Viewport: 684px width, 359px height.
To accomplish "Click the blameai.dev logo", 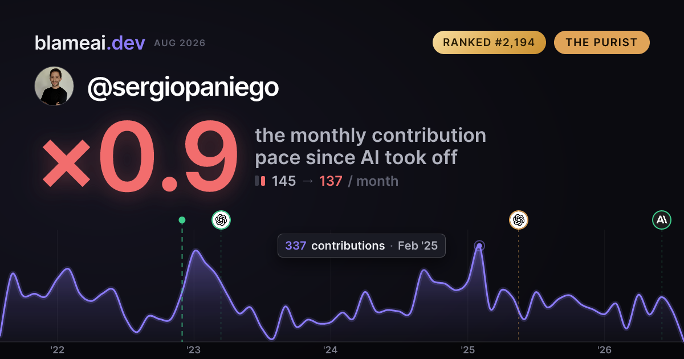I will [89, 43].
